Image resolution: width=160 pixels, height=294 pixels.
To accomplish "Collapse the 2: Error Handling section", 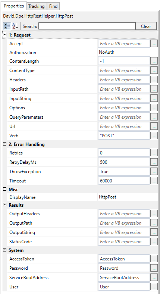I will (5, 144).
